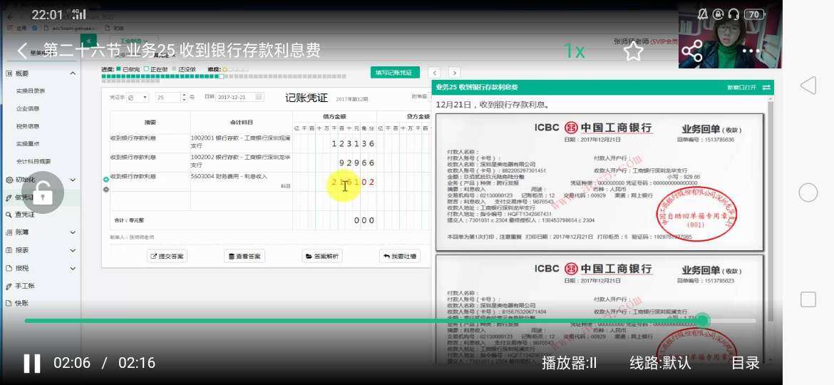Select the 1002002 银行存款 account cell
Image resolution: width=834 pixels, height=385 pixels.
coord(241,163)
